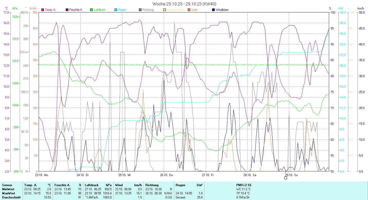Viewport: 368px width, 200px height.
Task: Select the Windböen legend label
Action: [x=222, y=10]
